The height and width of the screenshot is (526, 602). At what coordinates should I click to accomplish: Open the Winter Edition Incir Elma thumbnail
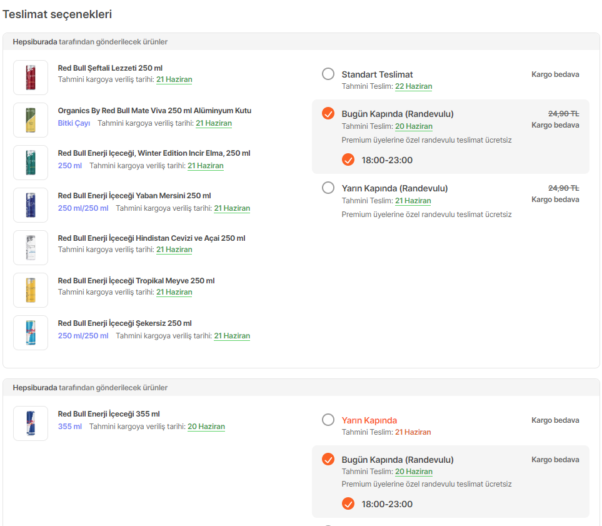[31, 163]
